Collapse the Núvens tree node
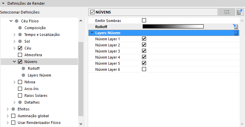 (14, 62)
